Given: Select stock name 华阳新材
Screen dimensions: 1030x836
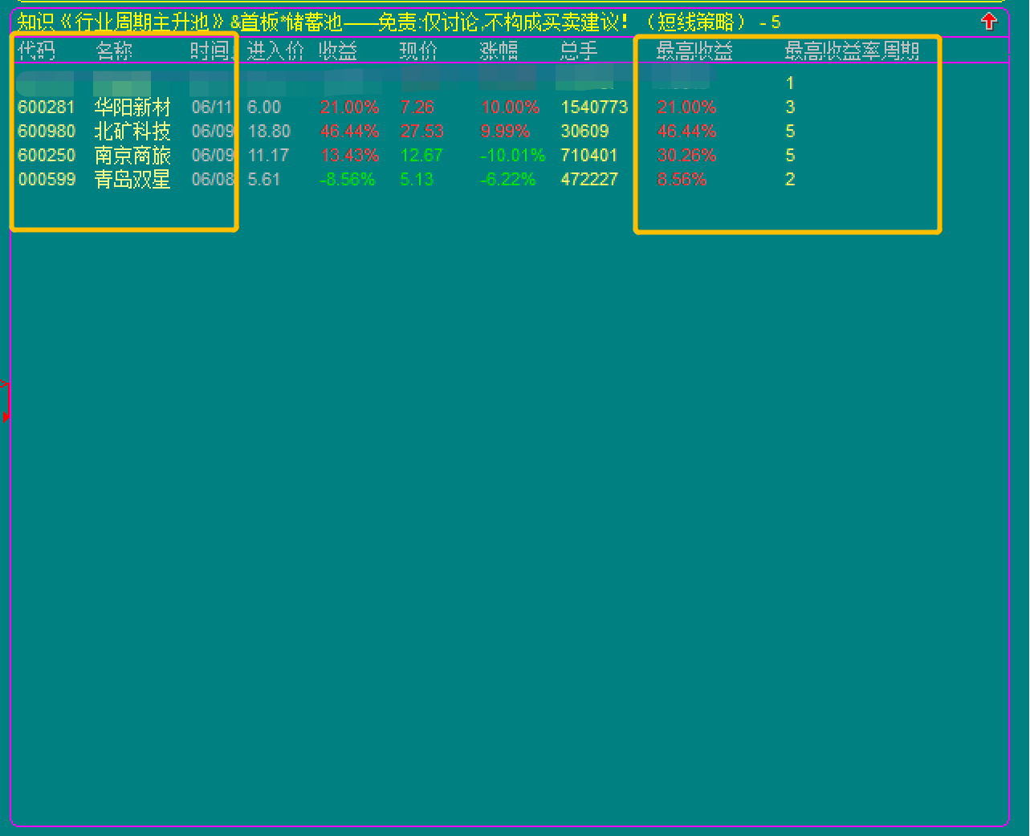Looking at the screenshot, I should coord(132,108).
